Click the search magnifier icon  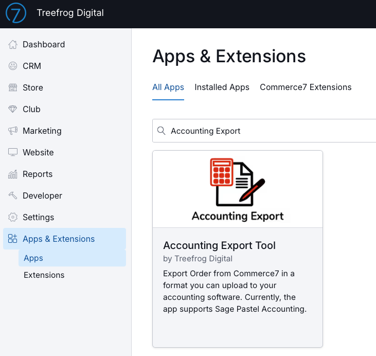pyautogui.click(x=162, y=131)
